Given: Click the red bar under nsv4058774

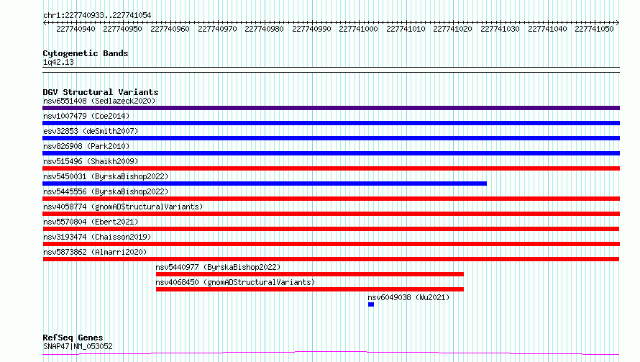Looking at the screenshot, I should tap(331, 214).
